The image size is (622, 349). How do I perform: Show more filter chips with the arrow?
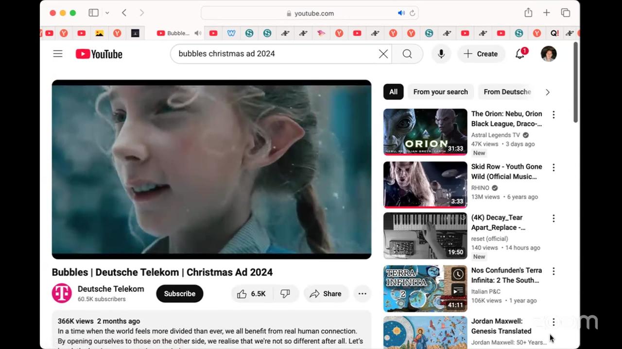coord(548,92)
